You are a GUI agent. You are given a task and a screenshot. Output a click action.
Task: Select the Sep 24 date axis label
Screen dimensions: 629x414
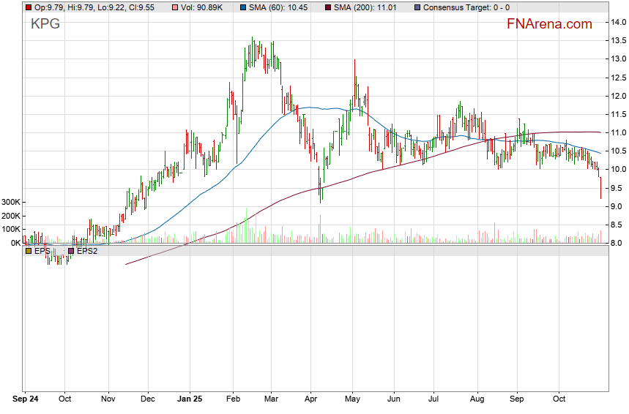pos(26,399)
